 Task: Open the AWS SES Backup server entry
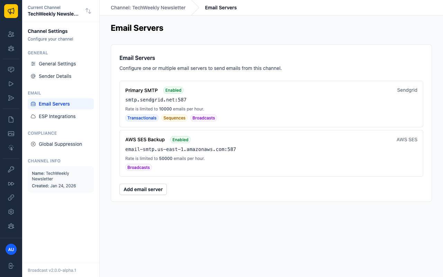pyautogui.click(x=271, y=153)
